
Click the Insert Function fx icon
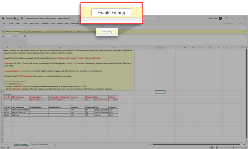click(25, 36)
